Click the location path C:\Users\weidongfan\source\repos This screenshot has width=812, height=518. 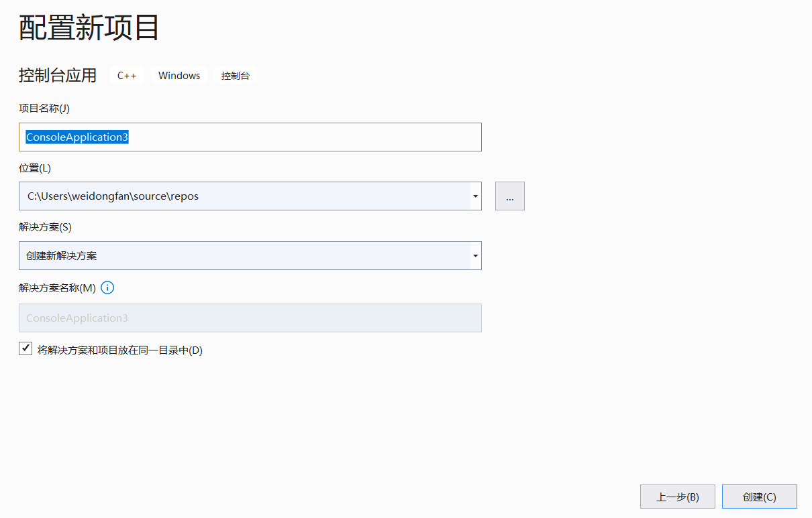coord(113,196)
